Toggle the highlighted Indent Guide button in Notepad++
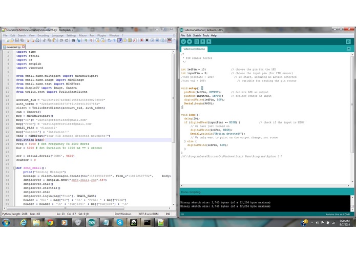Screen dimensions: 356x253 (120, 40)
